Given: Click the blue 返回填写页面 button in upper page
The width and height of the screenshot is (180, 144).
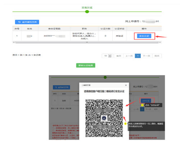Looking at the screenshot, I should coord(27,22).
